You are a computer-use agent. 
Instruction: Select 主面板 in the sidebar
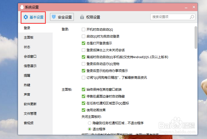pyautogui.click(x=35, y=38)
